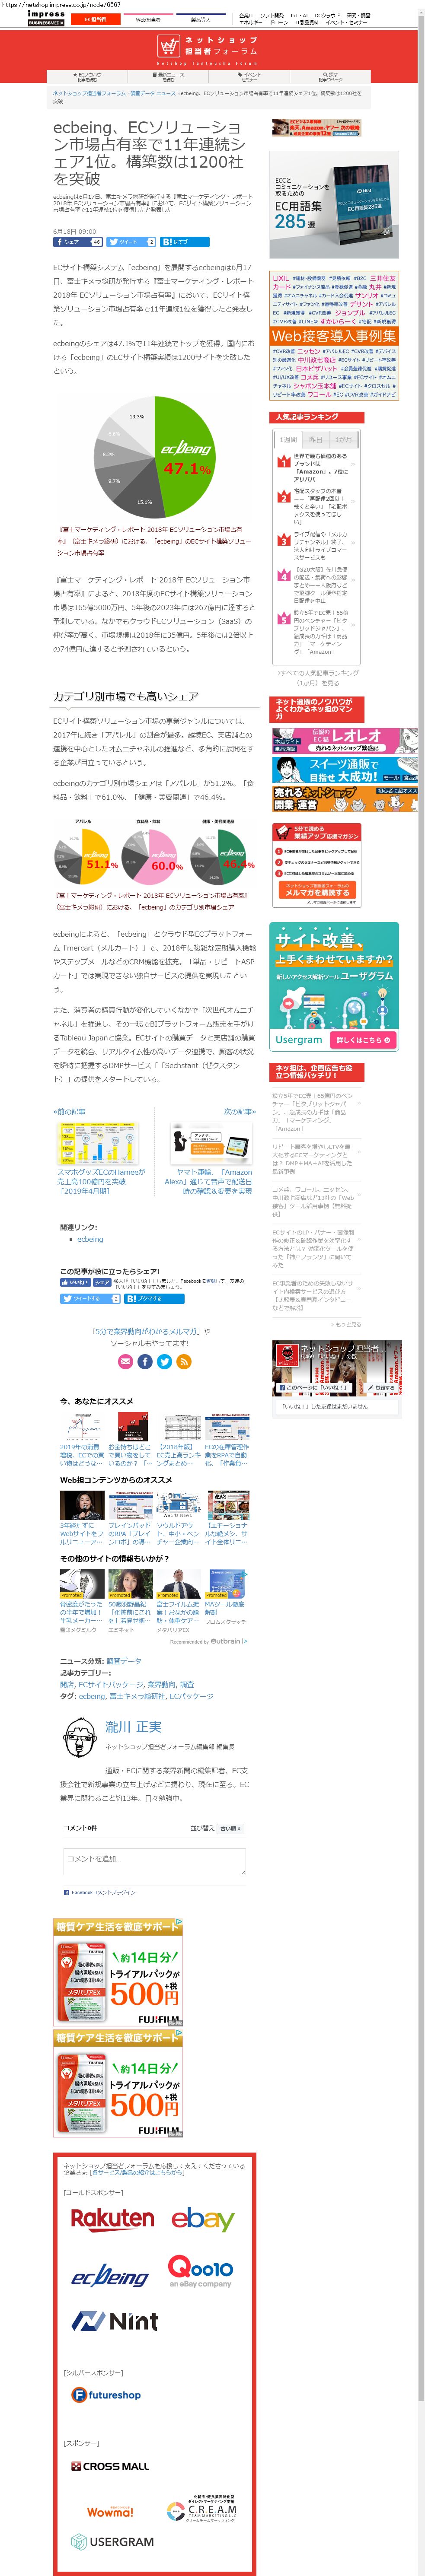Open first 500円 トライアルパック ad
Screen dimensions: 425x2576
point(118,1971)
